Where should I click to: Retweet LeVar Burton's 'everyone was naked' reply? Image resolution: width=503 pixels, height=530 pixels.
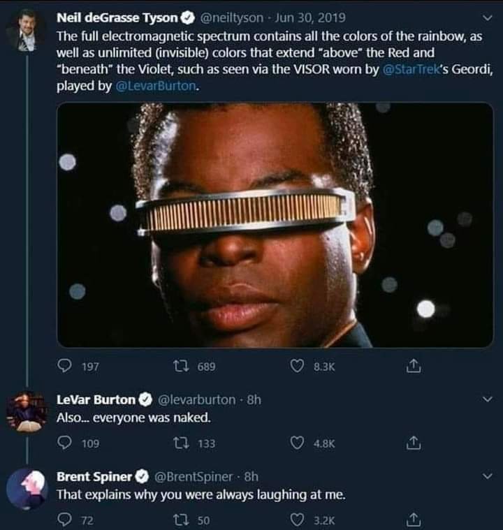[181, 443]
